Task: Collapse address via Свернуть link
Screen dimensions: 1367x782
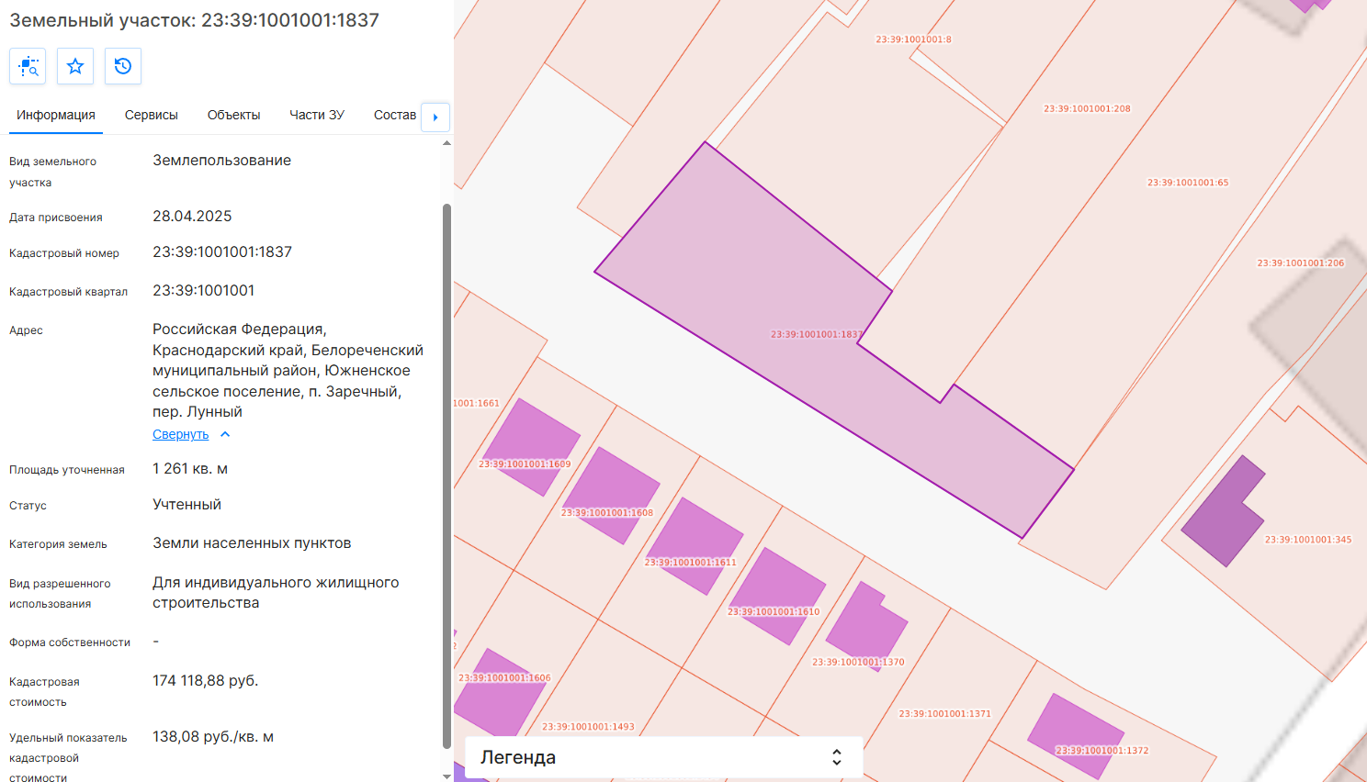Action: click(181, 434)
